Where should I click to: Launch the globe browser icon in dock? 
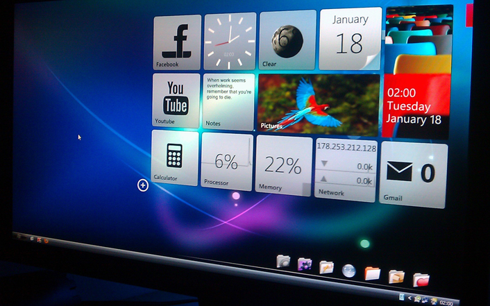tap(348, 271)
